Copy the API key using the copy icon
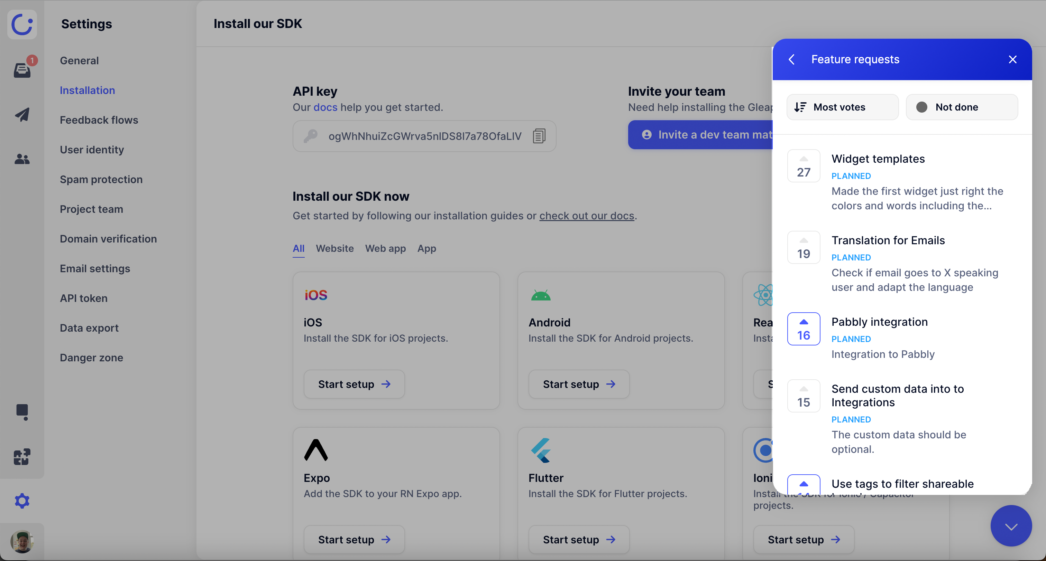Image resolution: width=1046 pixels, height=561 pixels. 539,136
